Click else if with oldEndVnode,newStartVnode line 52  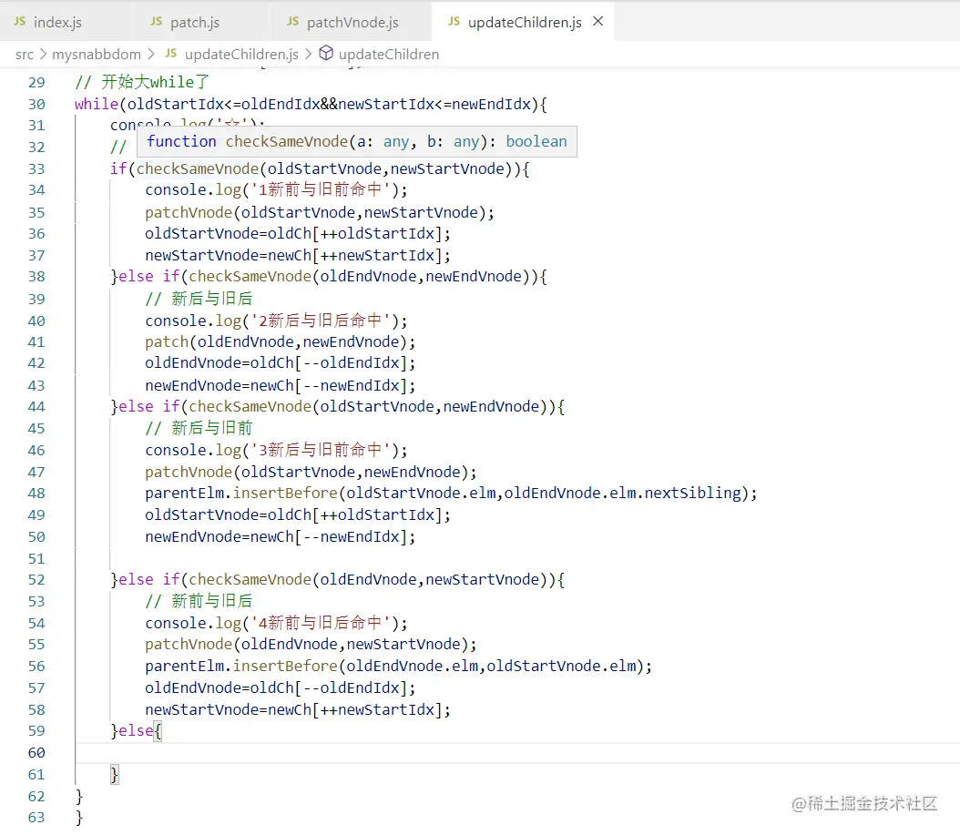tap(337, 580)
